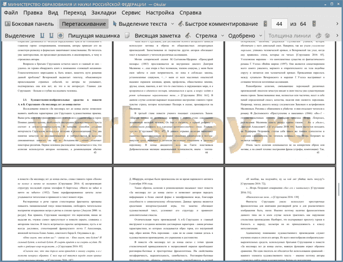Screen dimensions: 343x262
Task: Select the straight underline annotation icon
Action: pos(42,35)
